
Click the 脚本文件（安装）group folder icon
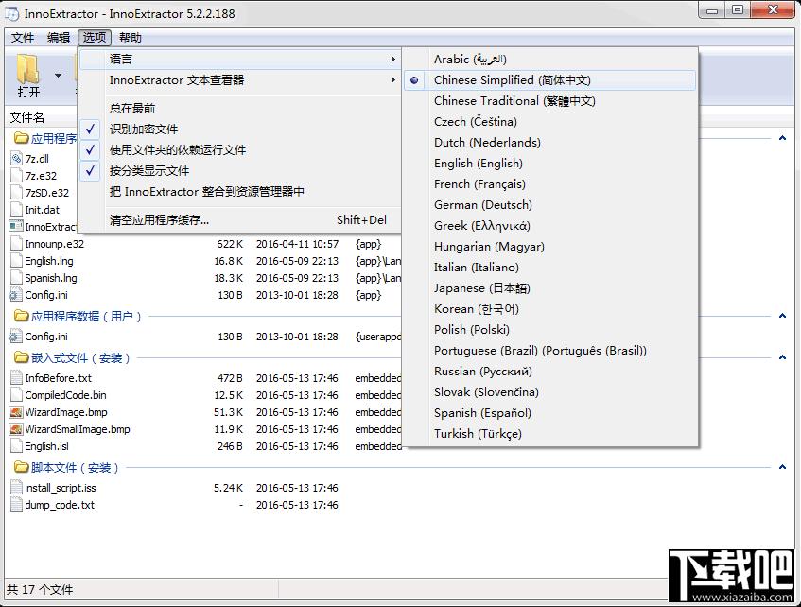coord(21,467)
